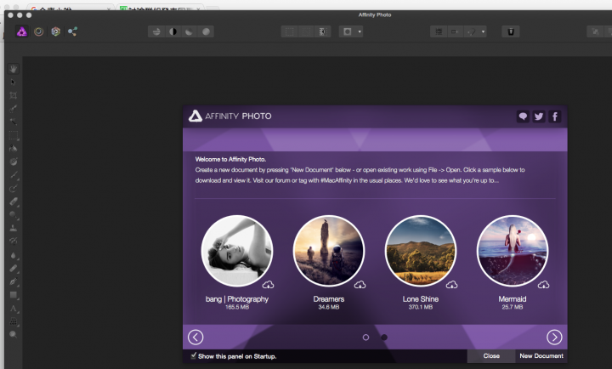Switch to the Liquify Persona

click(x=38, y=31)
